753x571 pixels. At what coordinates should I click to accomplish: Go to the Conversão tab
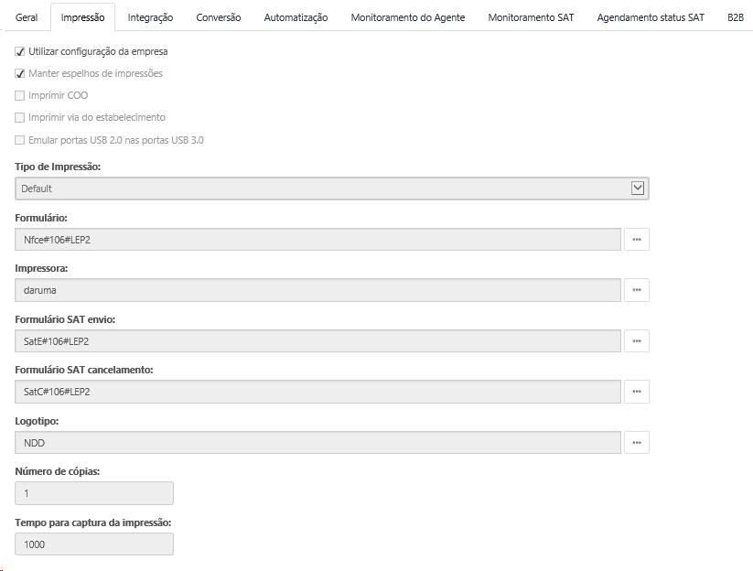[219, 17]
